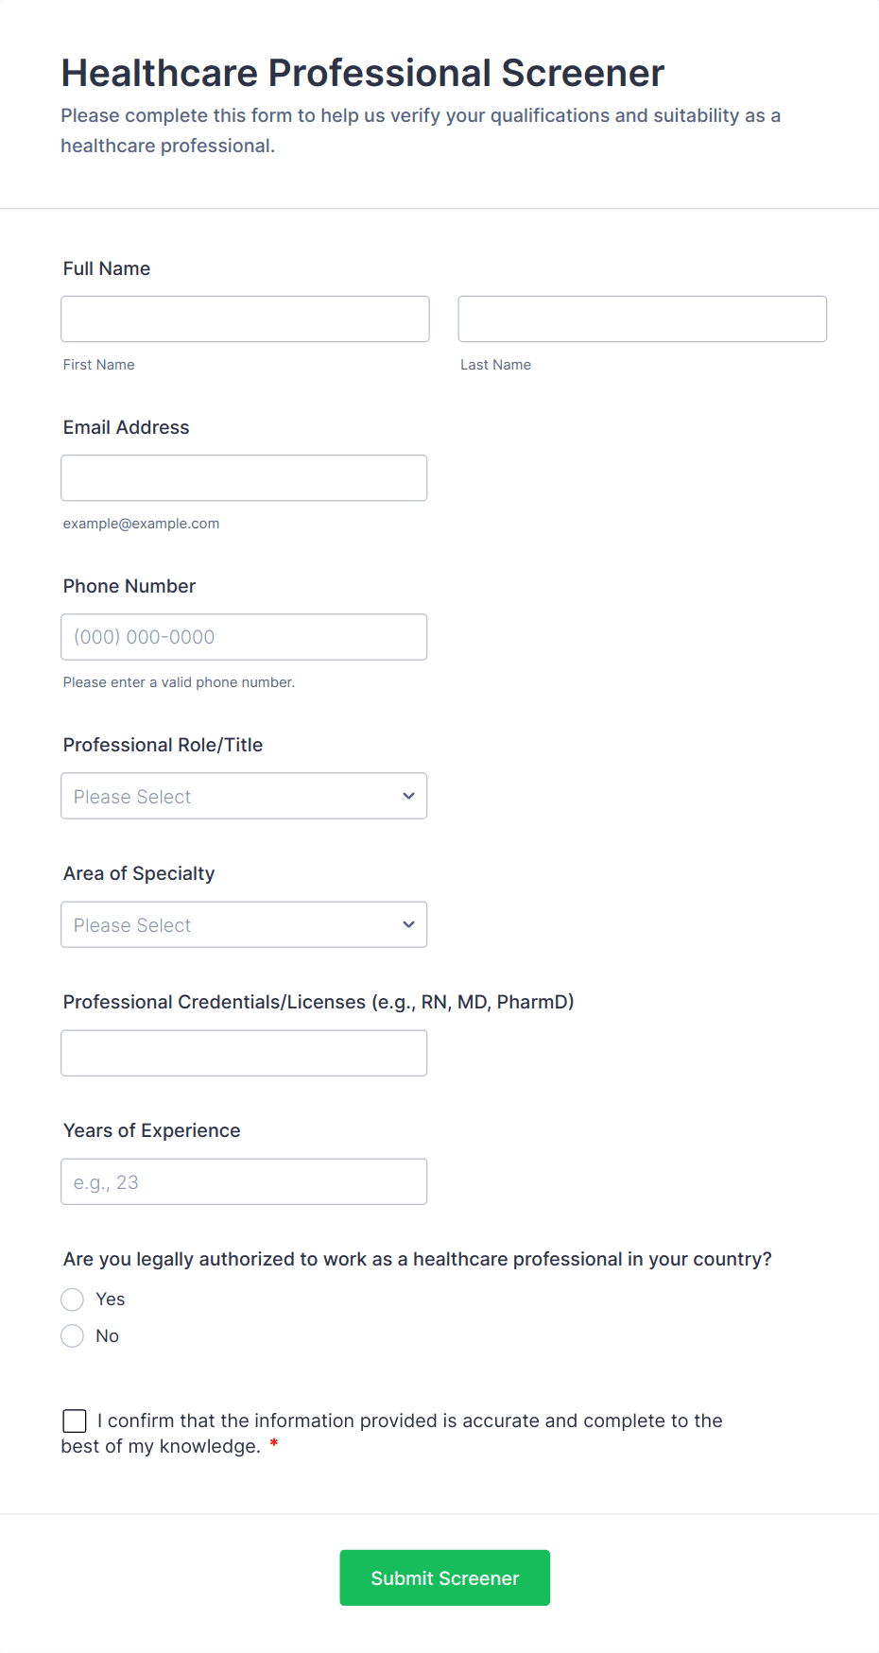The image size is (879, 1653).
Task: Click the Yes option label
Action: click(x=111, y=1300)
